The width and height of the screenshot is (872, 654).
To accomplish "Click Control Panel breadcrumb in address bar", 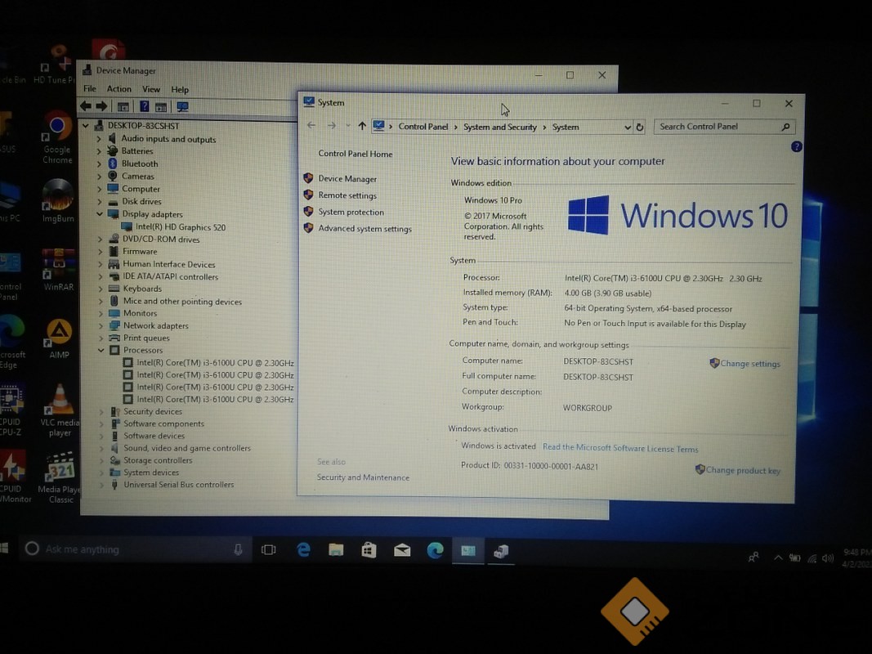I will pos(423,126).
